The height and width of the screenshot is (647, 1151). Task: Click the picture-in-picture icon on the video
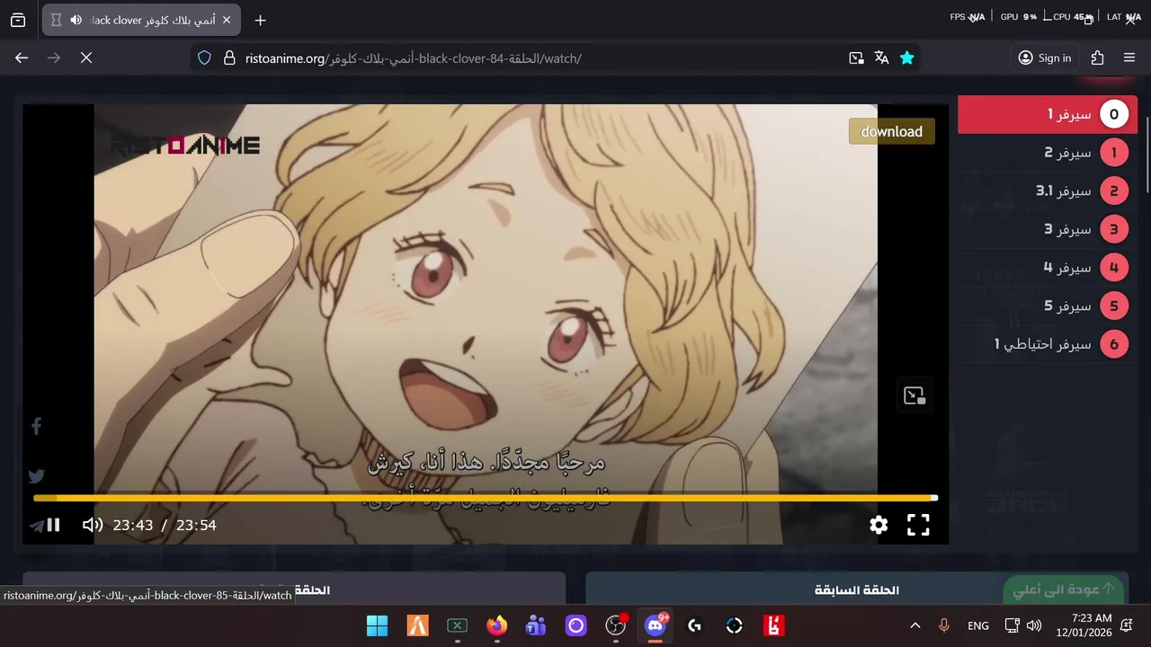click(x=915, y=396)
